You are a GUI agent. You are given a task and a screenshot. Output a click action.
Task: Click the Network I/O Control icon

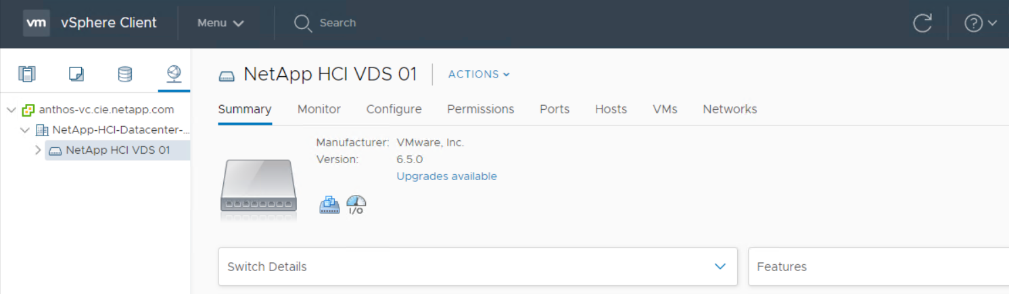click(356, 205)
